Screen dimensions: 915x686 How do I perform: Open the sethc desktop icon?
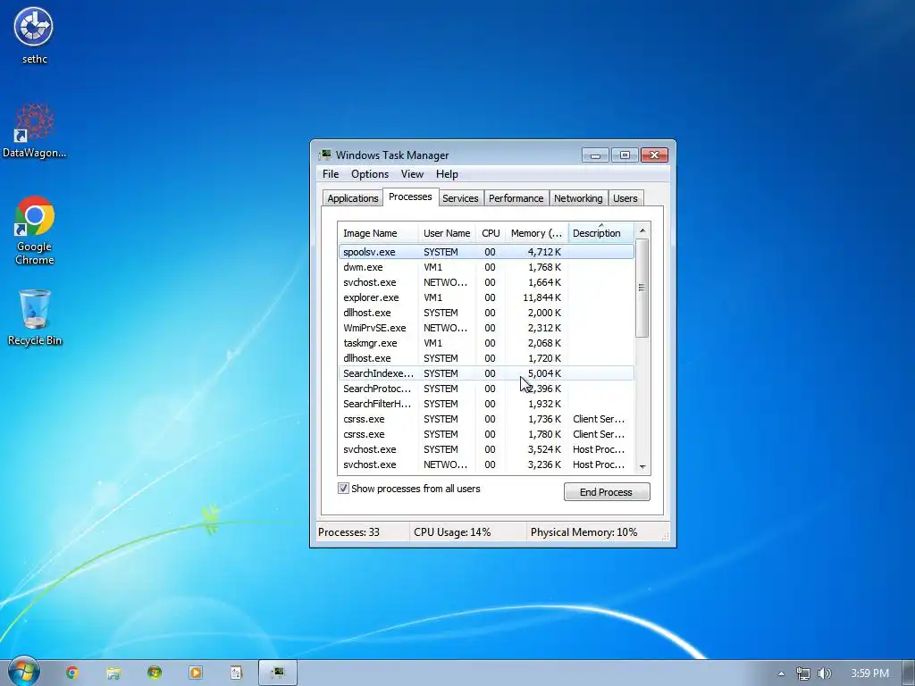click(x=34, y=35)
